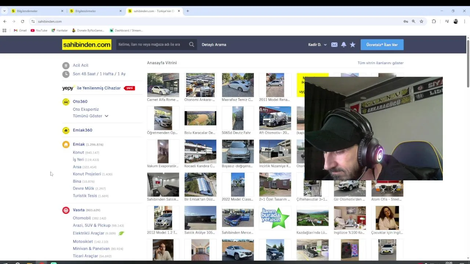Open Kazdağları'nda listing thumbnail
The width and height of the screenshot is (470, 264).
[x=312, y=218]
